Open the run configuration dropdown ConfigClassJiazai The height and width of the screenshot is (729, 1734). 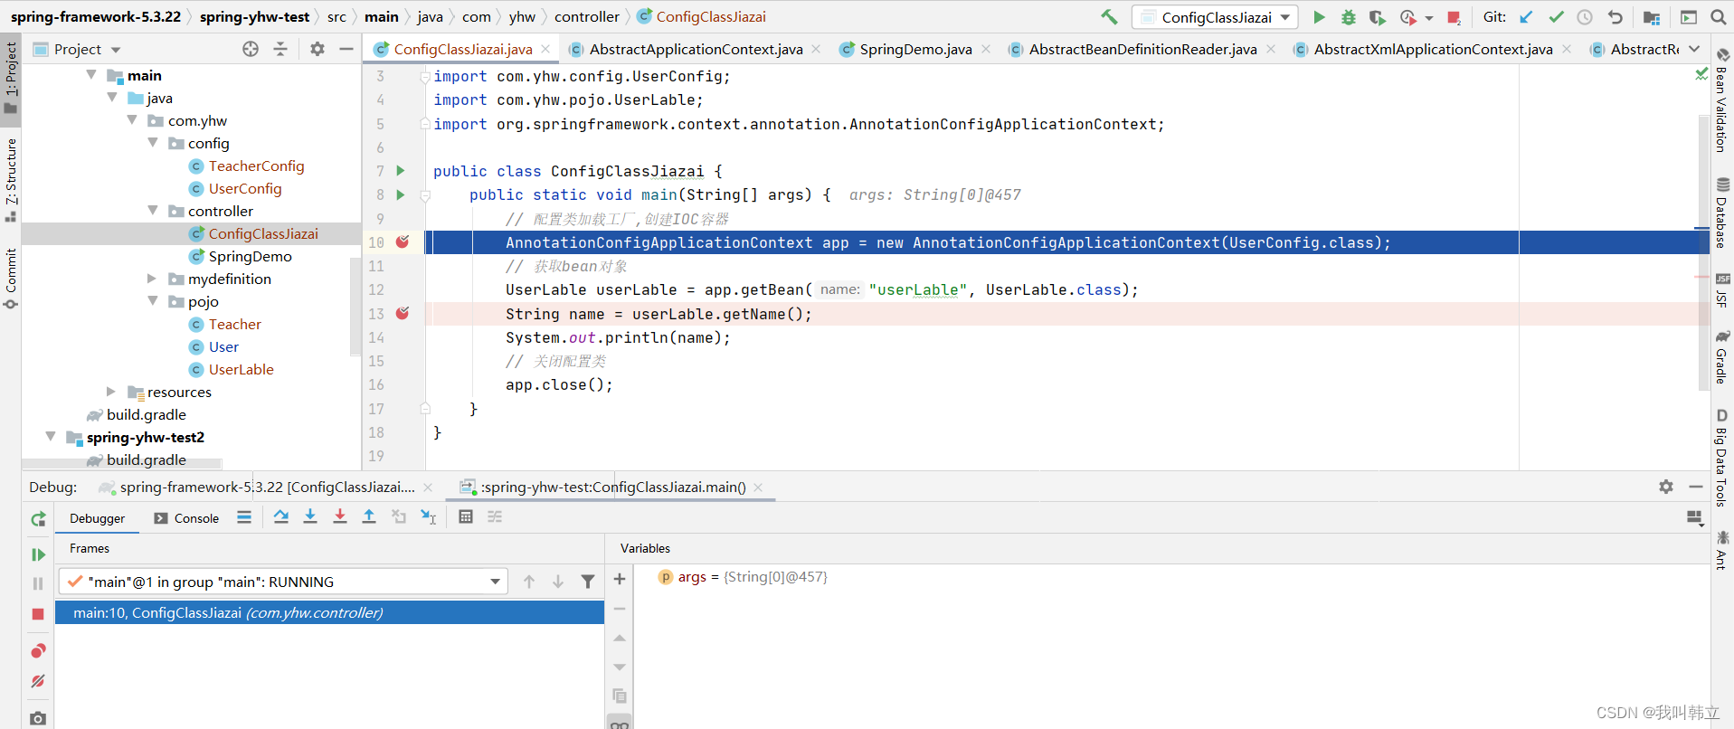click(x=1215, y=17)
